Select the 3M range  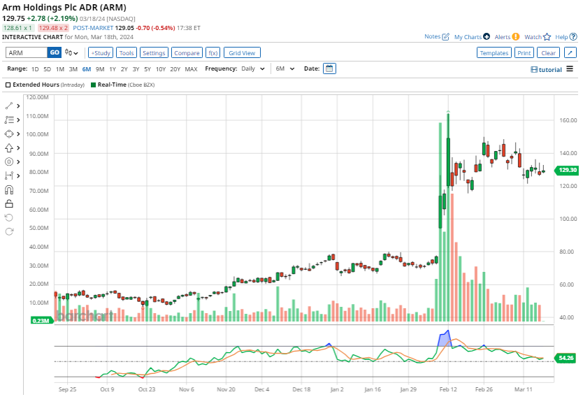73,69
